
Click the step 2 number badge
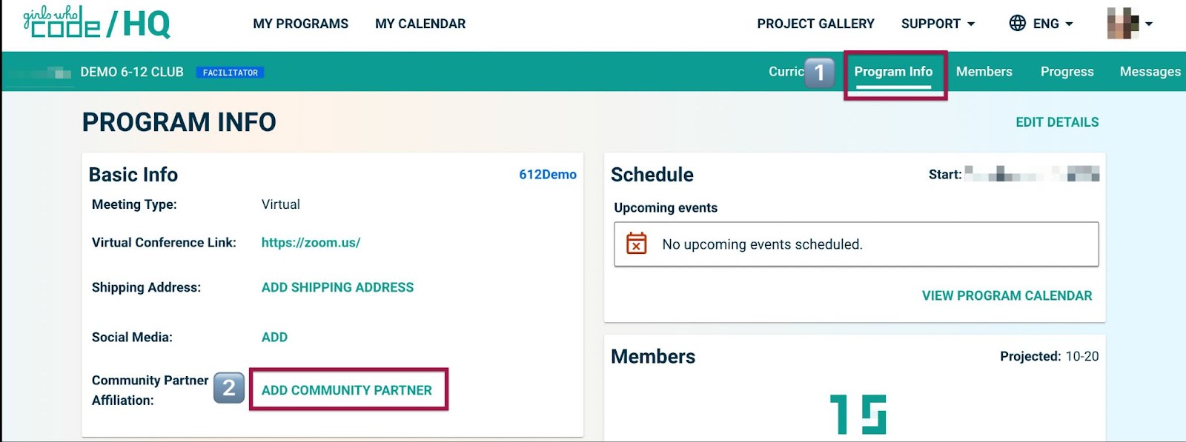tap(229, 388)
